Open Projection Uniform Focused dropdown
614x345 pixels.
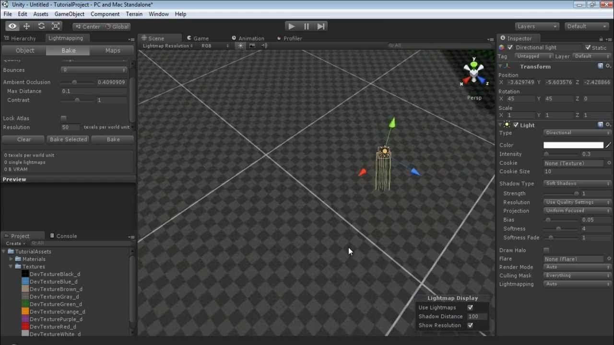point(578,211)
